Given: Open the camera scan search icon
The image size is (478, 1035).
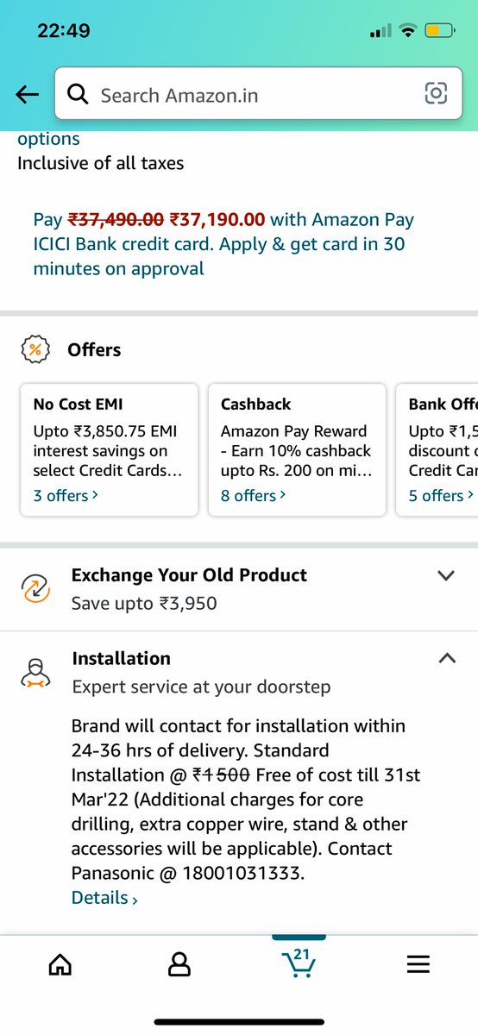Looking at the screenshot, I should (x=437, y=94).
